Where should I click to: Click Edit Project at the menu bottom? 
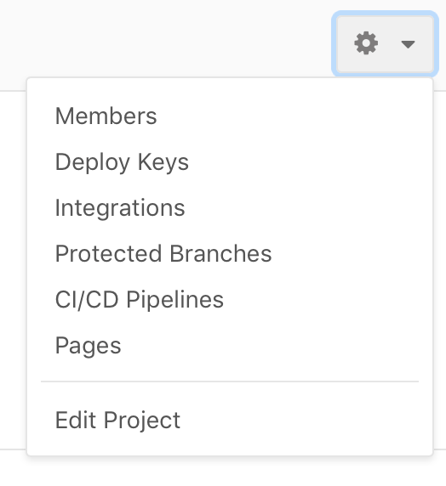click(x=117, y=421)
